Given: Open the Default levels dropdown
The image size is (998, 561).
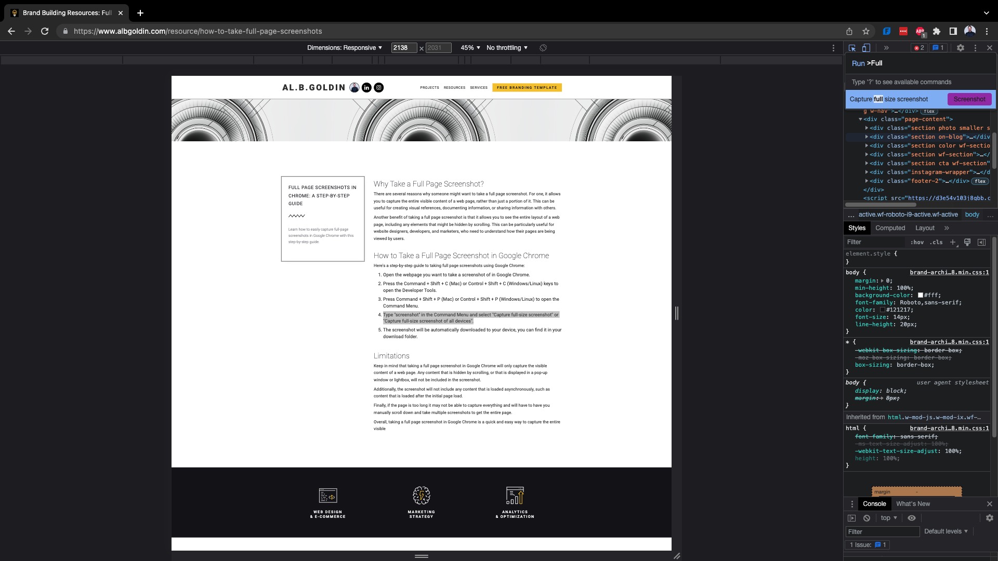Looking at the screenshot, I should click(x=946, y=531).
